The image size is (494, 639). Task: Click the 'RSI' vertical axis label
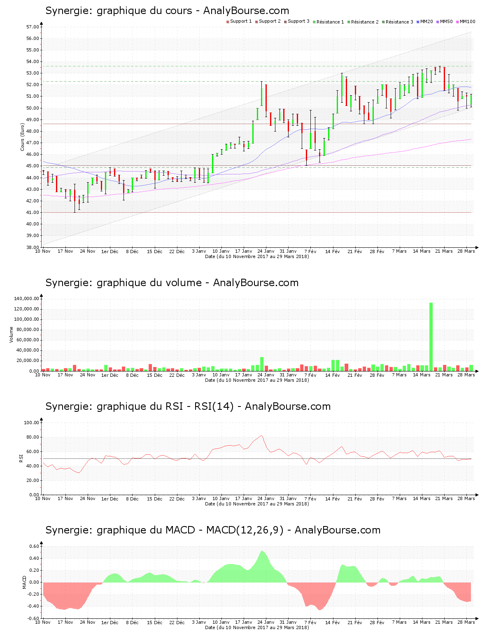pyautogui.click(x=21, y=458)
